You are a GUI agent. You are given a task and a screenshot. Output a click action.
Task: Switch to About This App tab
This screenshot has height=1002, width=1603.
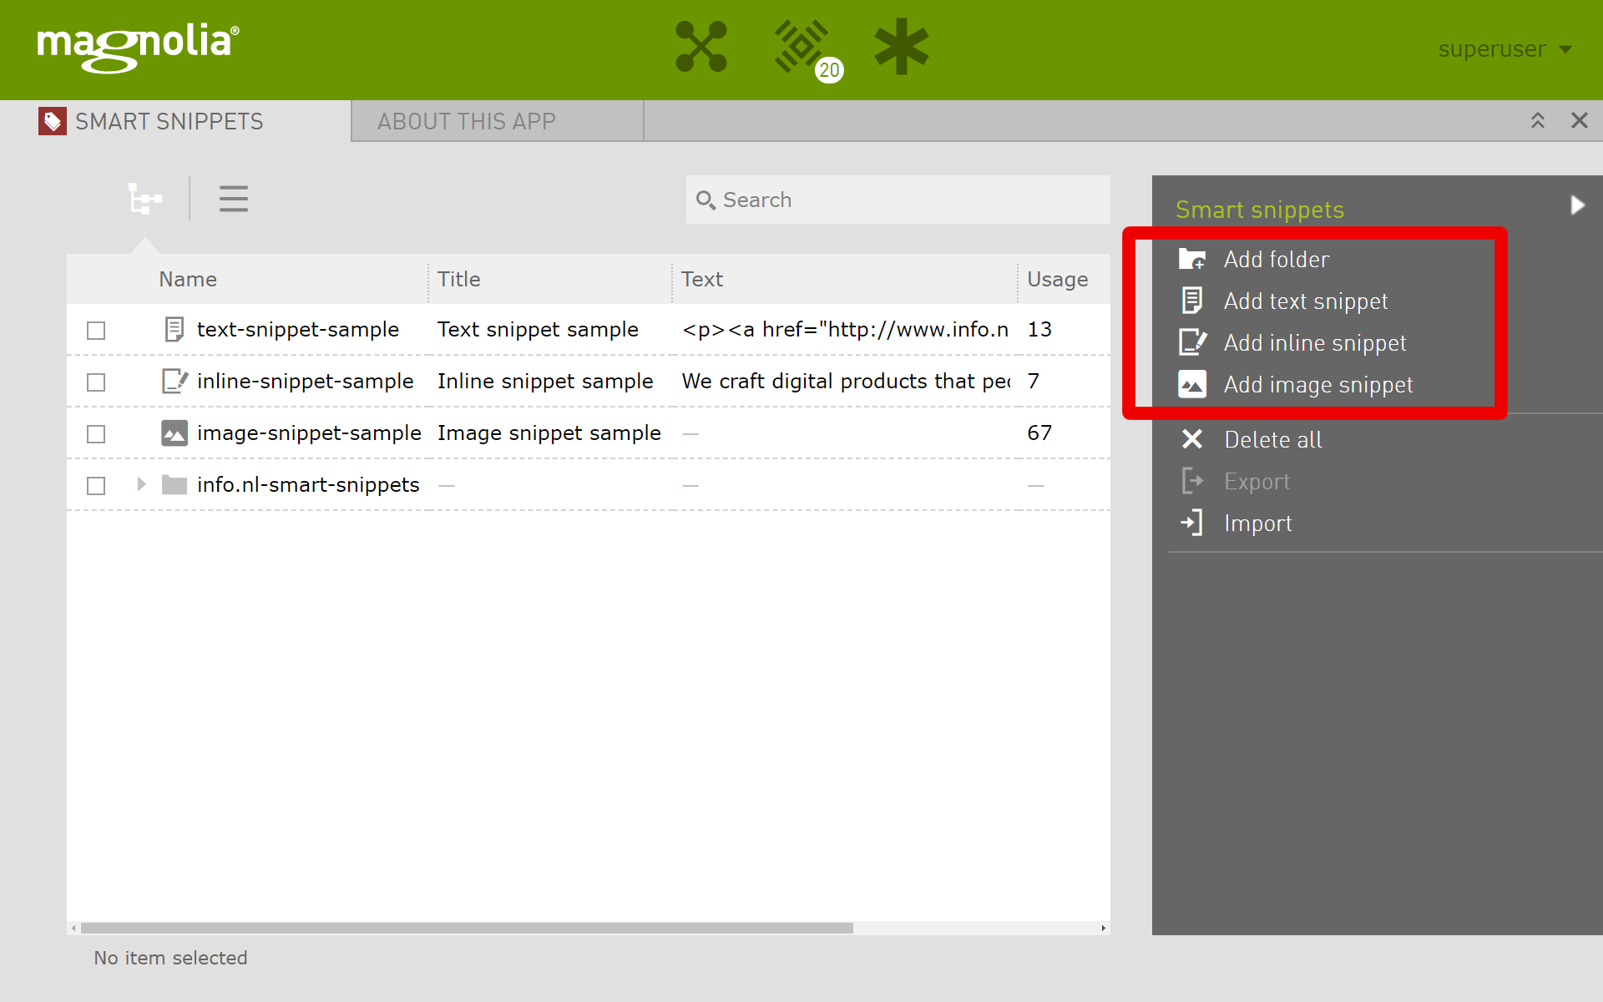(x=466, y=122)
